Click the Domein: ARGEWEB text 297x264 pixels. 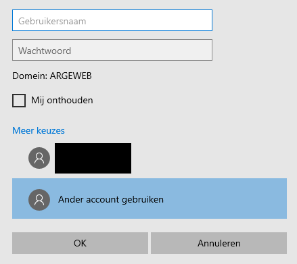(52, 76)
